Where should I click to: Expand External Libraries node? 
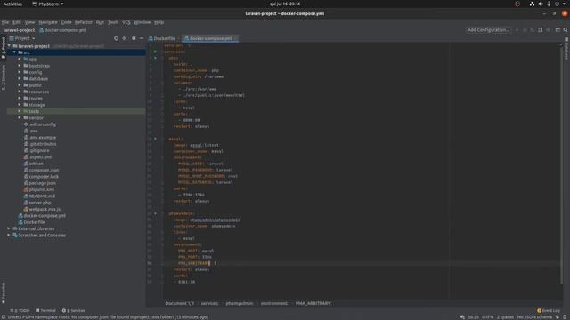pyautogui.click(x=9, y=228)
